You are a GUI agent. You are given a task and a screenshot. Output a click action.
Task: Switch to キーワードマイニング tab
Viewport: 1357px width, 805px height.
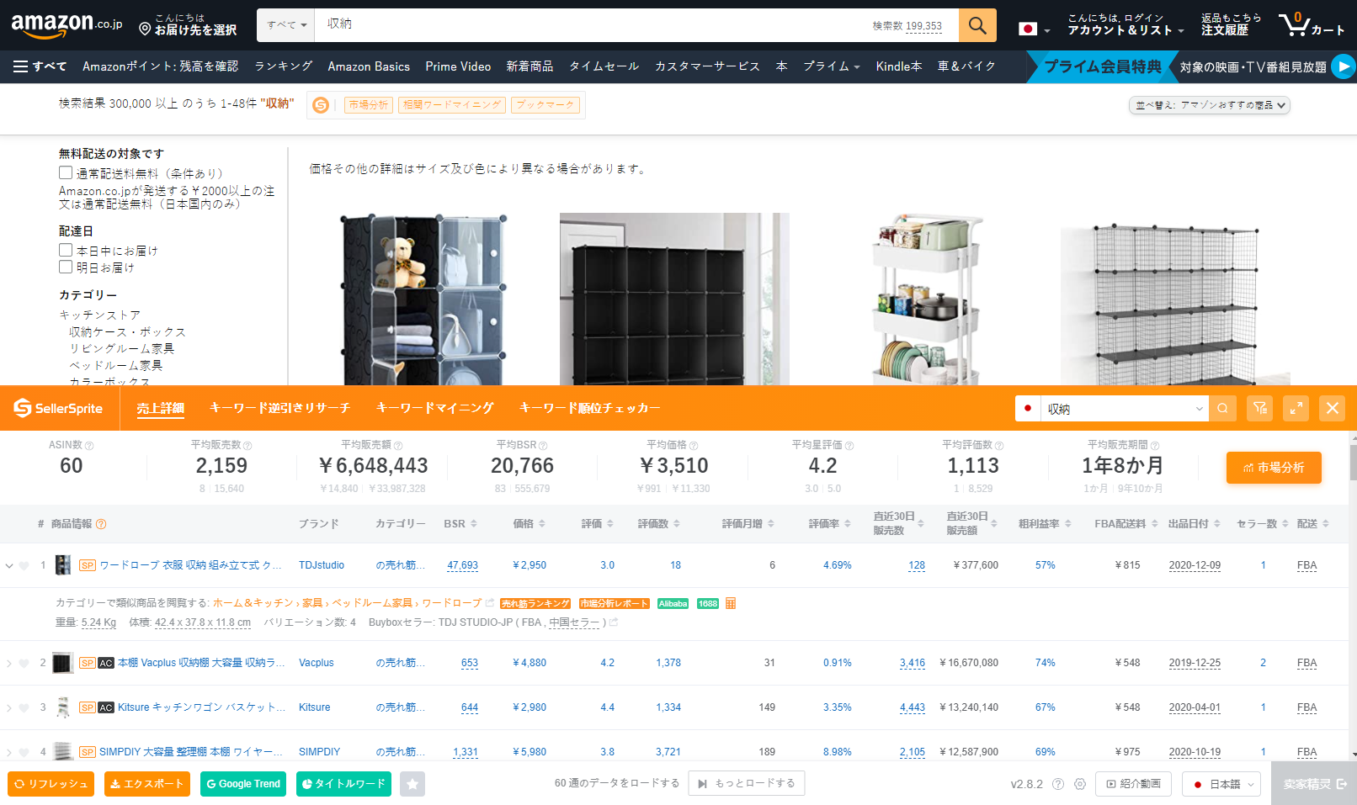click(435, 409)
